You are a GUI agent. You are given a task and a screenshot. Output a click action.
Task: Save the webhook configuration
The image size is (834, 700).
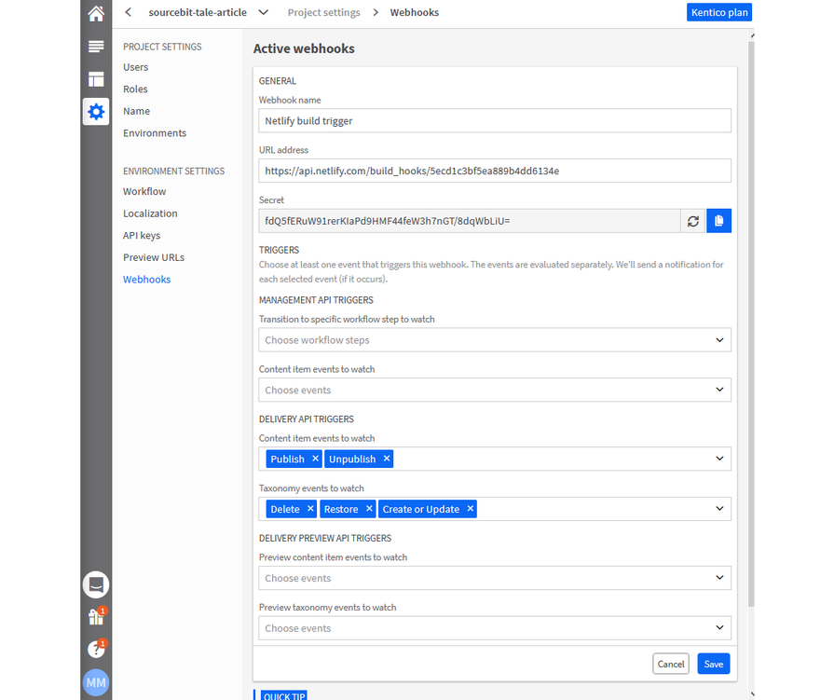pyautogui.click(x=713, y=664)
